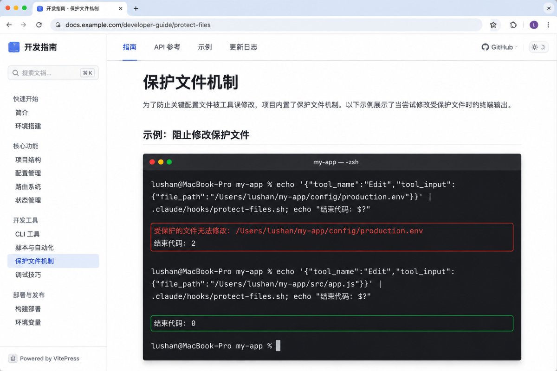
Task: Click the yellow dot in the terminal title bar
Action: click(x=161, y=162)
